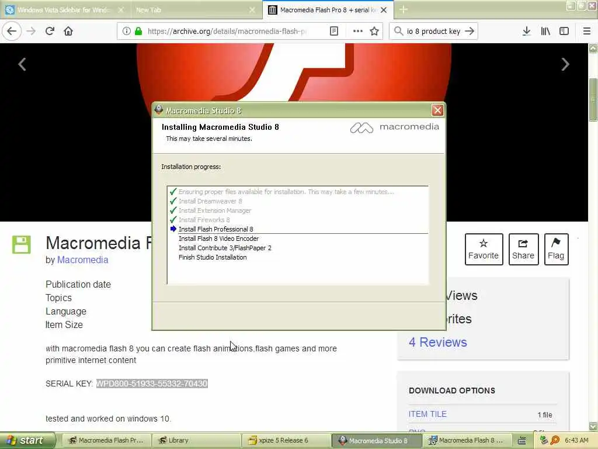Click the orange magnifier tray icon
Screen dimensions: 598x449
point(555,440)
